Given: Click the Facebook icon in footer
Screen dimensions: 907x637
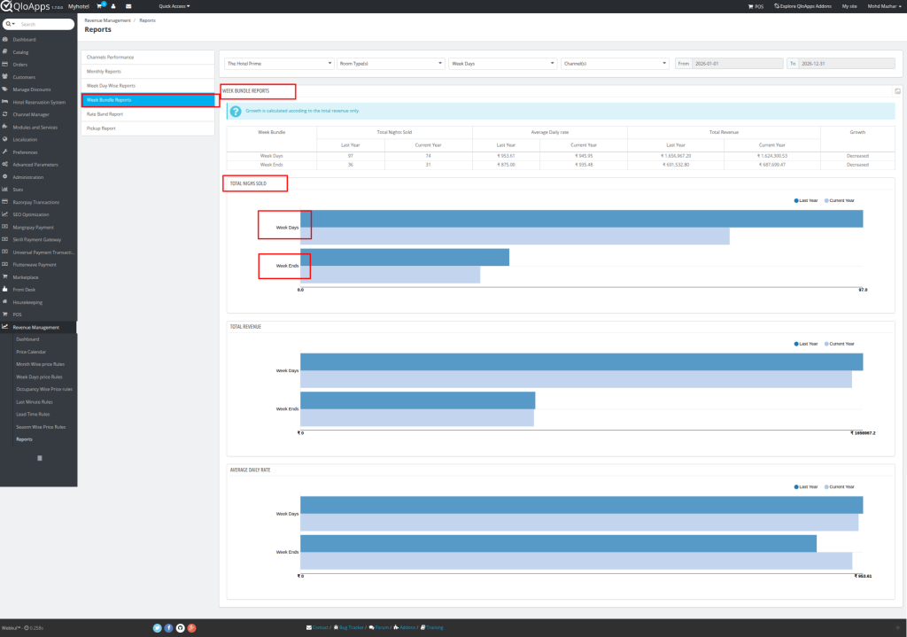Looking at the screenshot, I should [x=168, y=627].
